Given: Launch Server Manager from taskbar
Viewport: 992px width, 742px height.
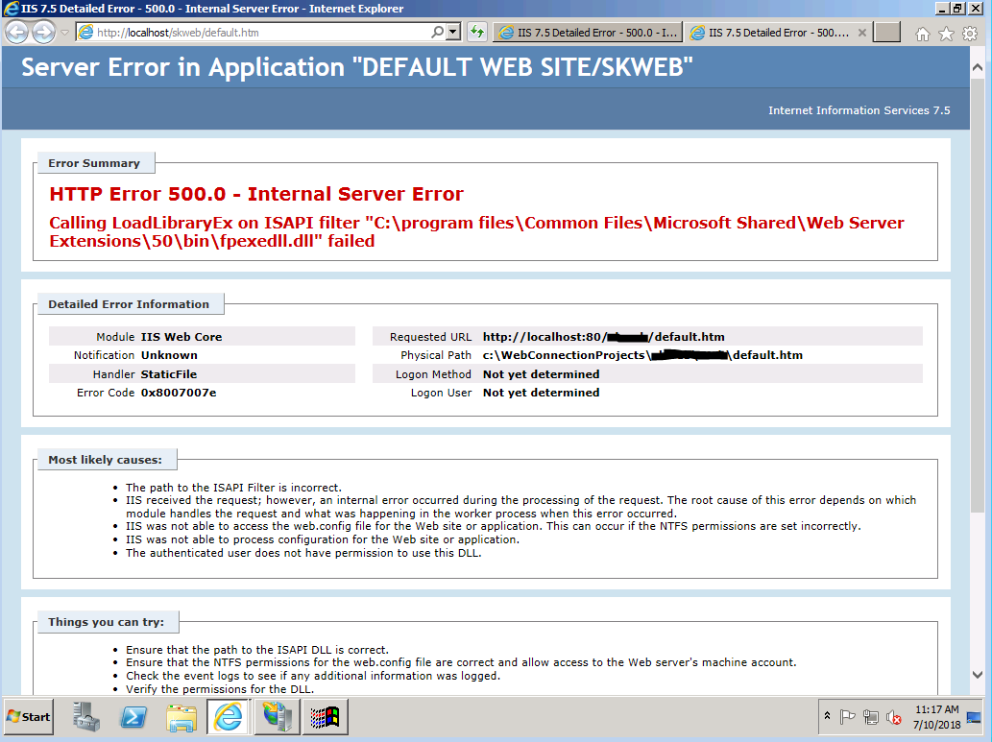Looking at the screenshot, I should [x=85, y=717].
